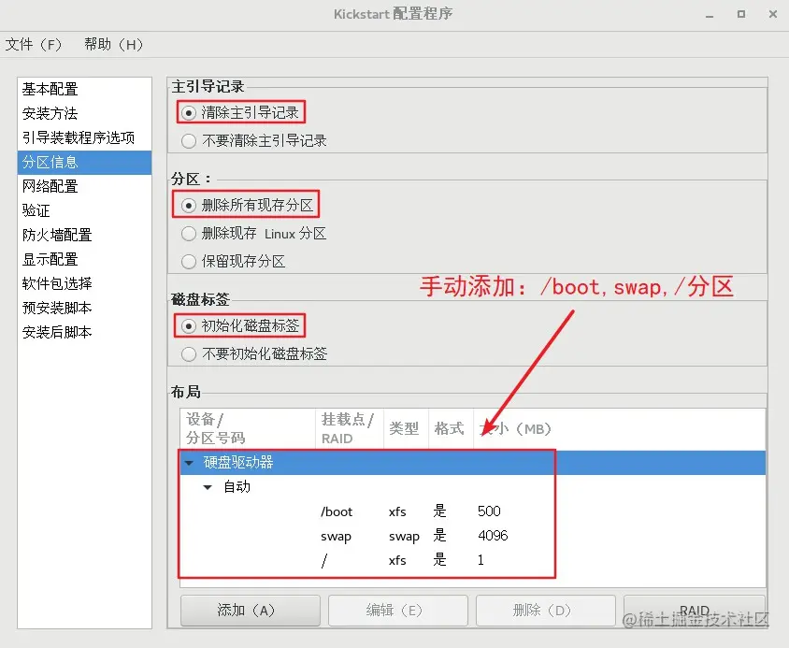
Task: Open 网络配置 section
Action: [84, 186]
